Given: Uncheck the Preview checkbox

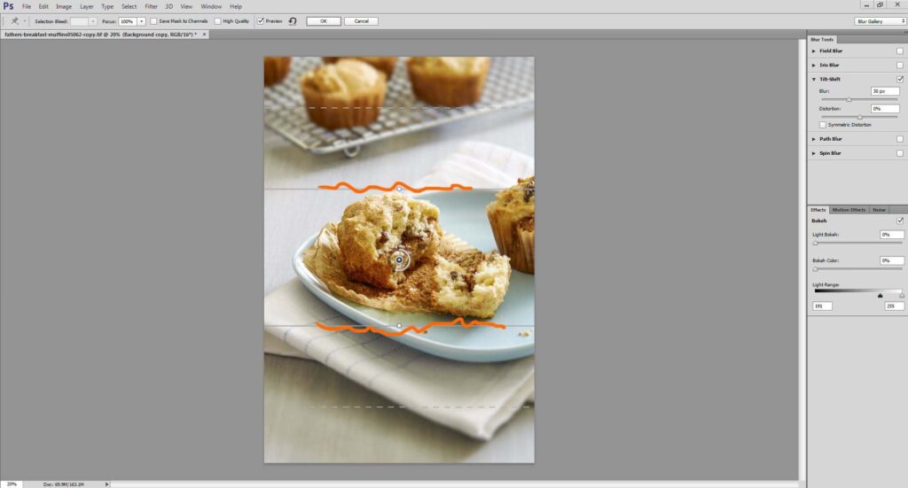Looking at the screenshot, I should point(261,20).
